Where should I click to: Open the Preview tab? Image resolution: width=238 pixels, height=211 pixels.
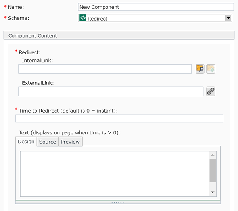tap(70, 142)
